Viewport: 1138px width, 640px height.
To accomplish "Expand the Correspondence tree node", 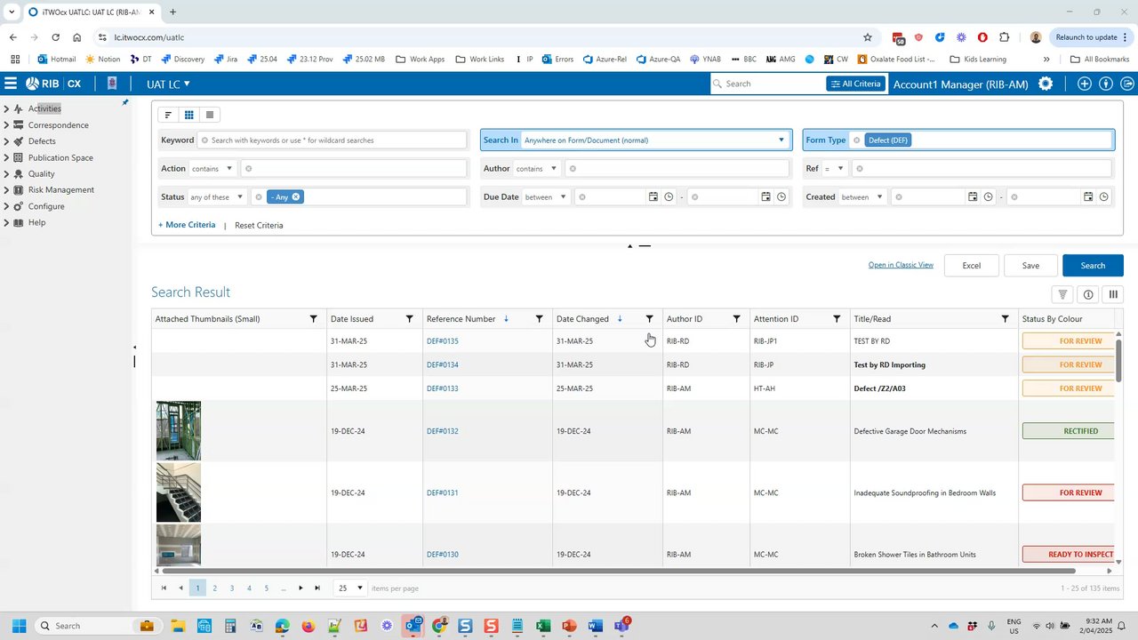I will [x=6, y=125].
